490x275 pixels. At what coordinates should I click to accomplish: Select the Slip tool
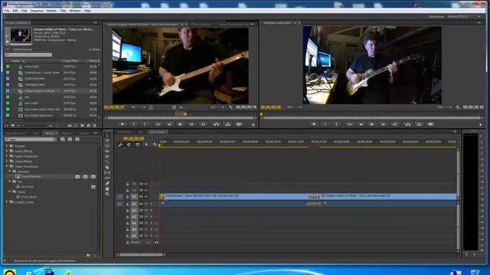(107, 173)
